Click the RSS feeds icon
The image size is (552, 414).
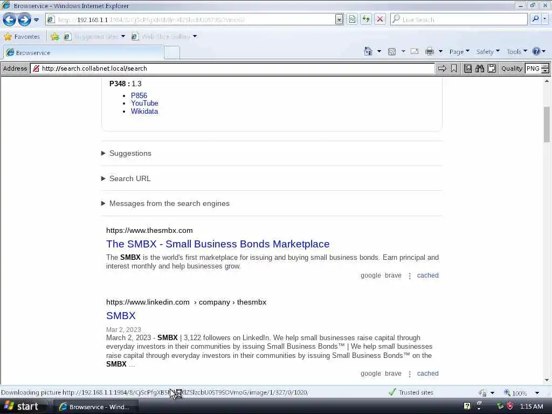point(392,52)
